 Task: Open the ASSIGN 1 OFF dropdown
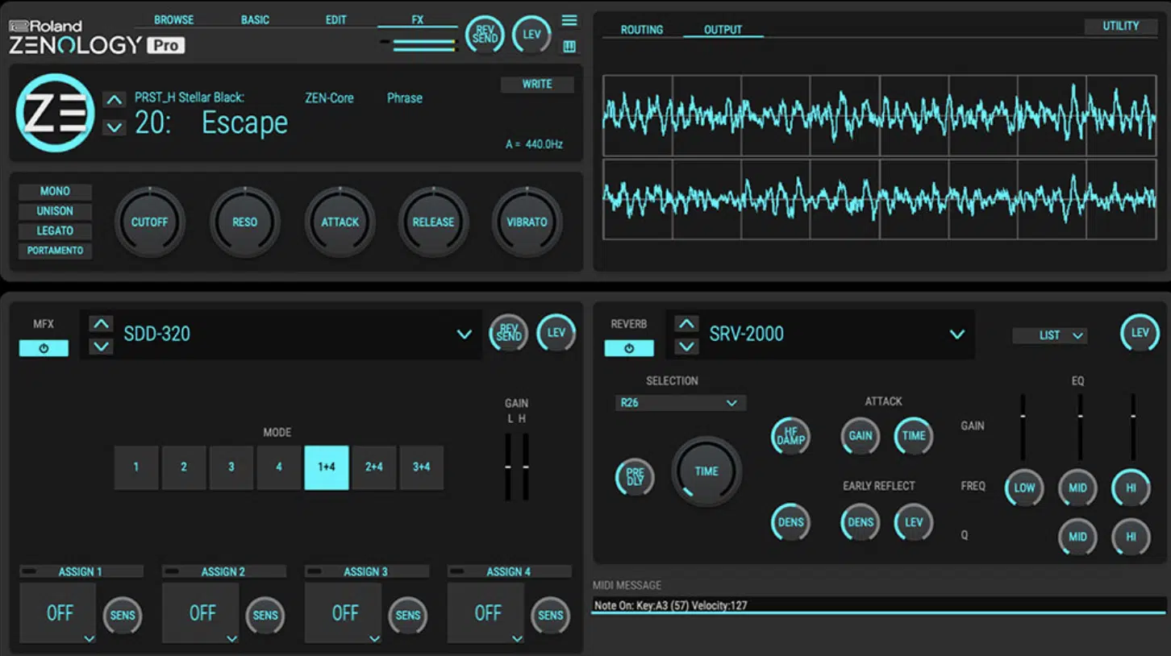coord(58,613)
